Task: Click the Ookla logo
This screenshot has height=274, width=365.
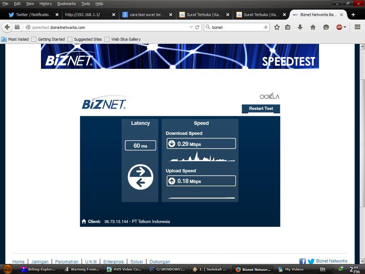Action: click(269, 96)
